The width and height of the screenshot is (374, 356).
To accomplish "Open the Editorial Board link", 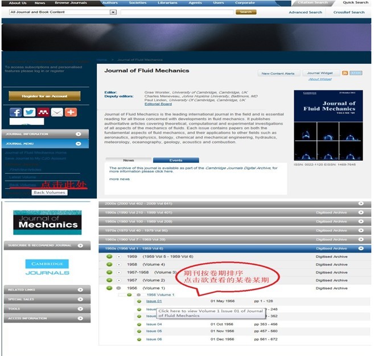I will point(158,104).
